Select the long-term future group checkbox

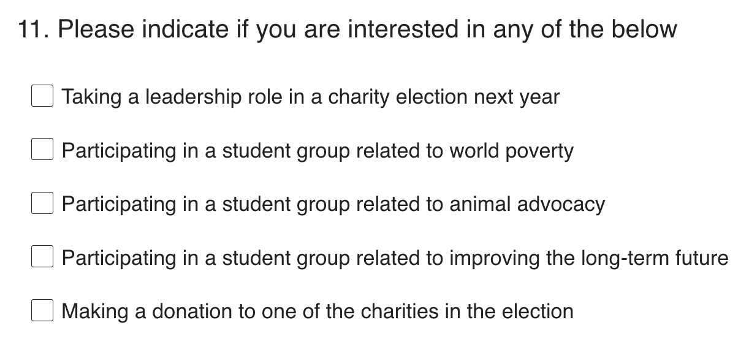coord(42,257)
